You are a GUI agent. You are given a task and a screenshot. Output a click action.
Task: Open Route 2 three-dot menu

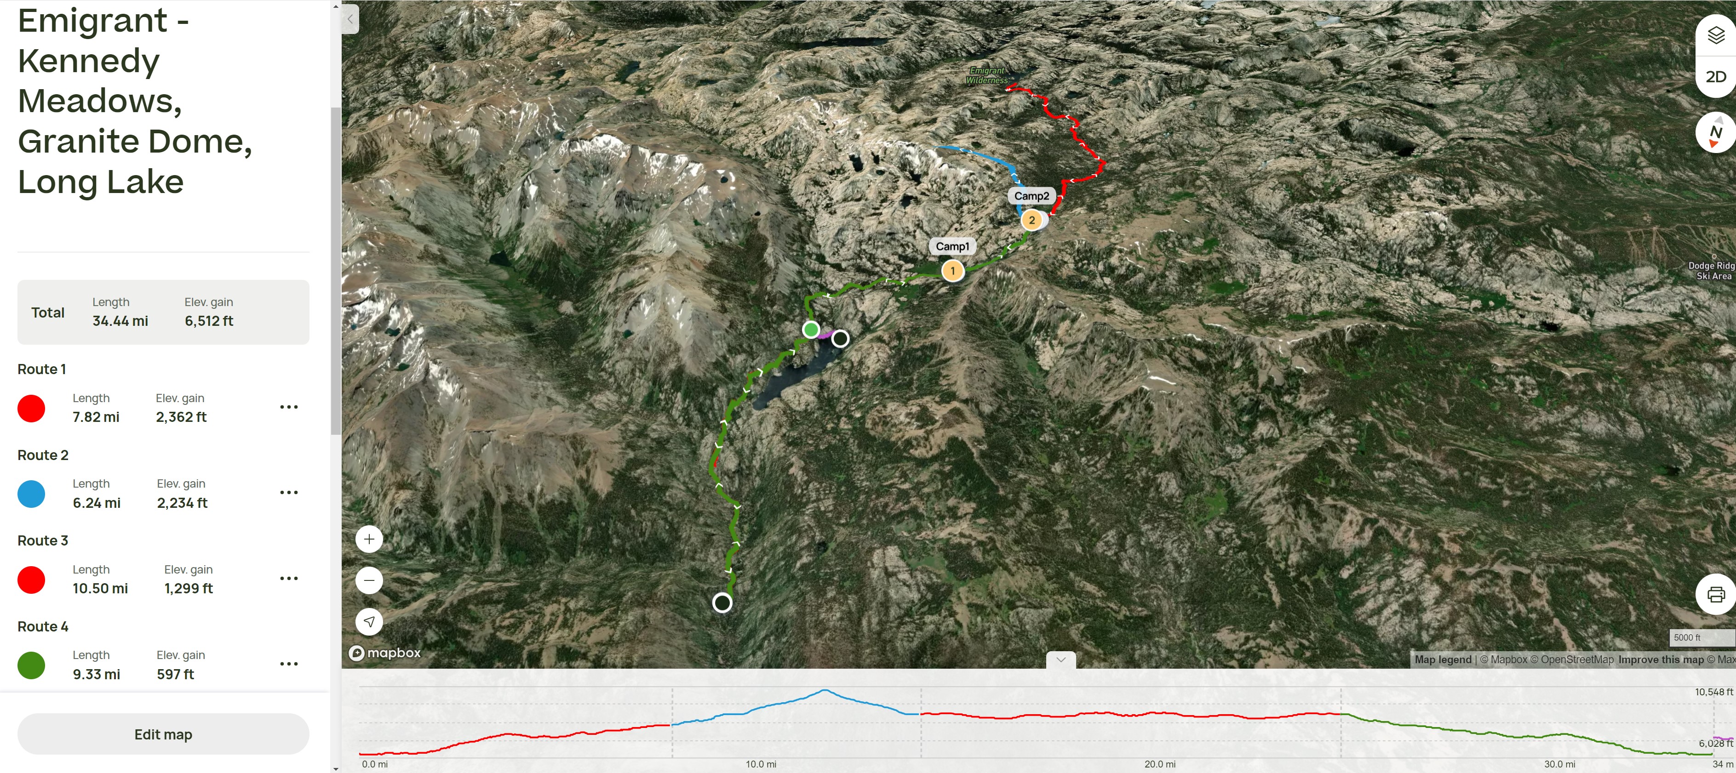(x=289, y=492)
